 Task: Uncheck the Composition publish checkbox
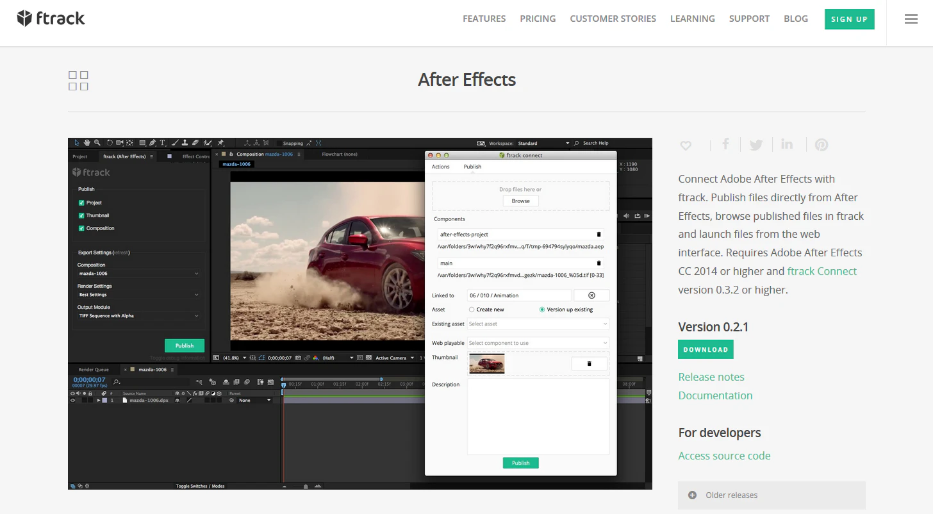click(81, 228)
